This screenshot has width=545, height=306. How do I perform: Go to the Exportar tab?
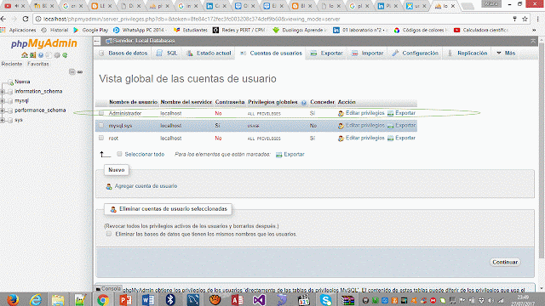point(327,53)
